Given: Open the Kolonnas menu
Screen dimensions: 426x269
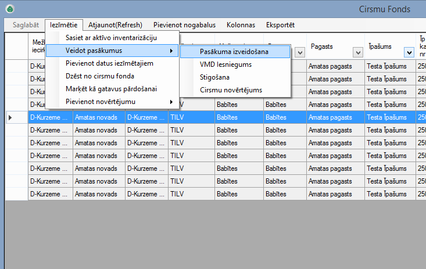Looking at the screenshot, I should [x=241, y=25].
